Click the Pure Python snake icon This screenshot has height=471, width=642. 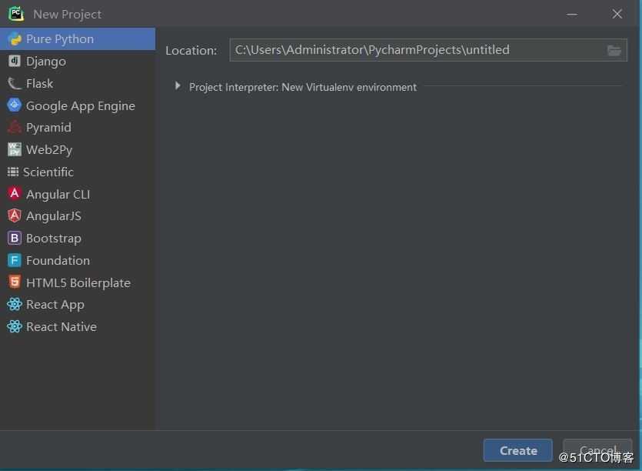pos(15,39)
